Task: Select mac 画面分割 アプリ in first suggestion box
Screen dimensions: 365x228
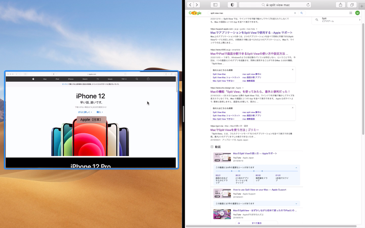Action: point(251,77)
